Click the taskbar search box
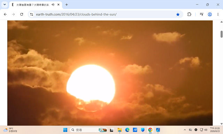Viewport: 223px width, 134px height. (x=89, y=130)
